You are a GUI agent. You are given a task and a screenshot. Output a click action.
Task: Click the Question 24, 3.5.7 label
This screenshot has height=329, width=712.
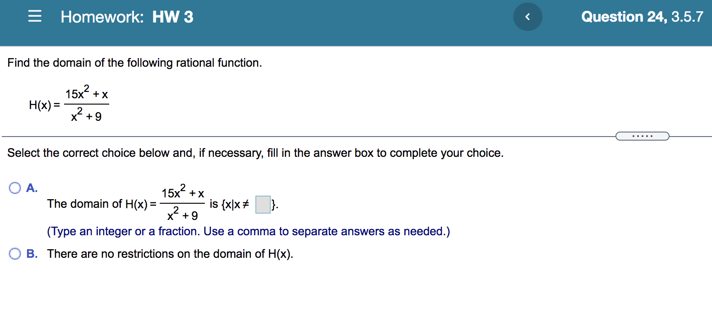tap(641, 17)
